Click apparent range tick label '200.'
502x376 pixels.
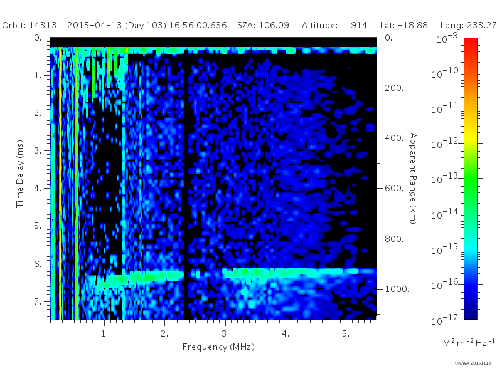point(394,88)
